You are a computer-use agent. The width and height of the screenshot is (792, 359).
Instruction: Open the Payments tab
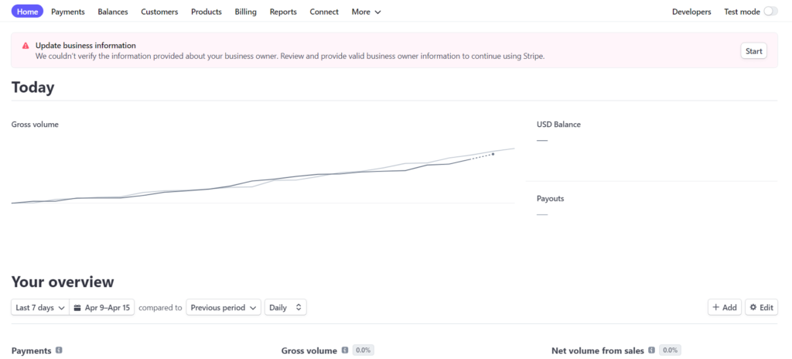[x=68, y=12]
